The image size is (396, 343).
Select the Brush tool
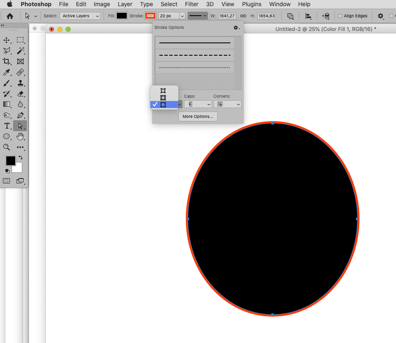point(6,83)
